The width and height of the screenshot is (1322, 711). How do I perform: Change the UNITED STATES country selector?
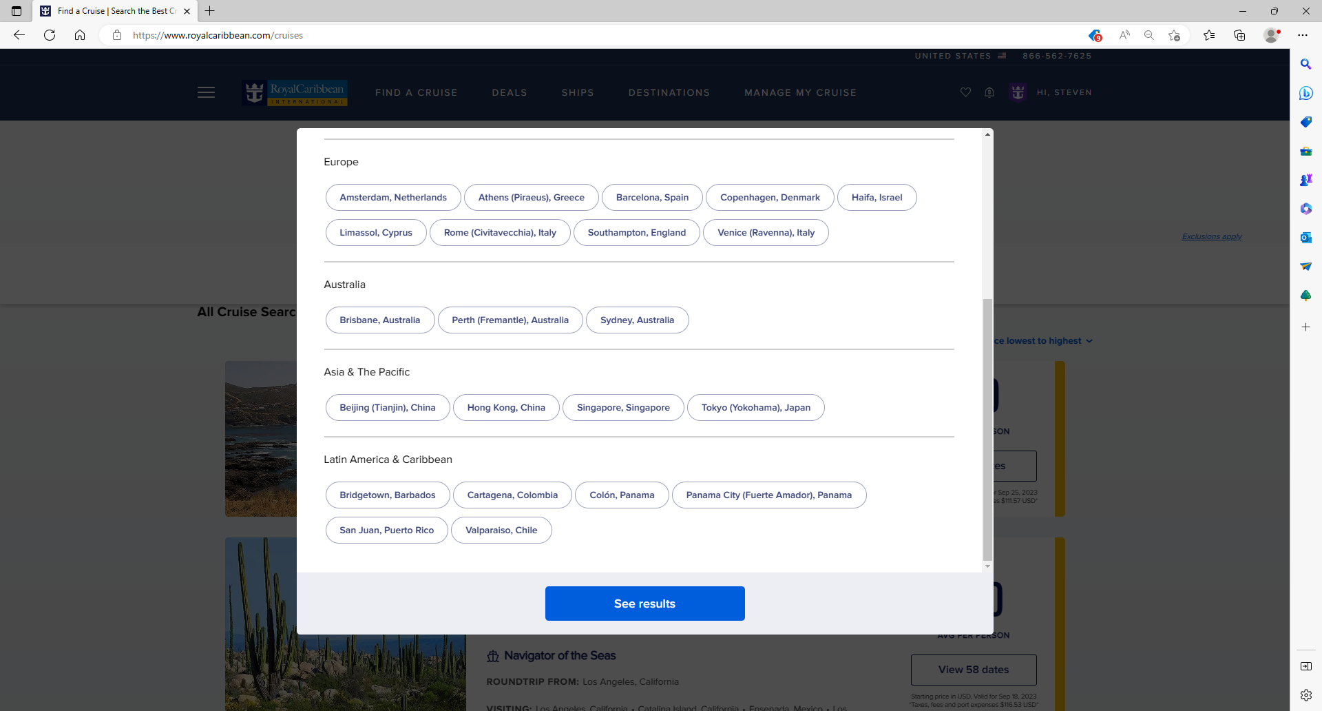tap(961, 56)
